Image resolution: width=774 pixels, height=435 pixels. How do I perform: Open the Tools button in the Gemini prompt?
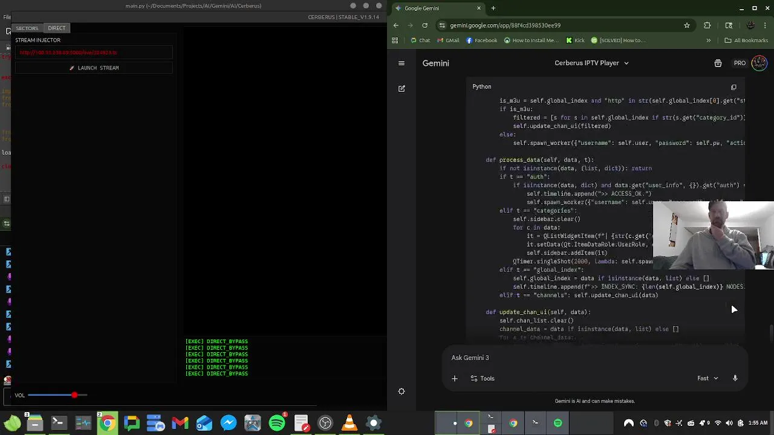point(483,378)
